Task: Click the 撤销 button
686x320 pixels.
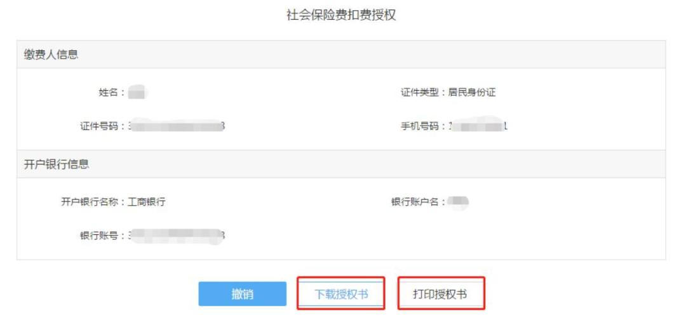Action: point(242,294)
